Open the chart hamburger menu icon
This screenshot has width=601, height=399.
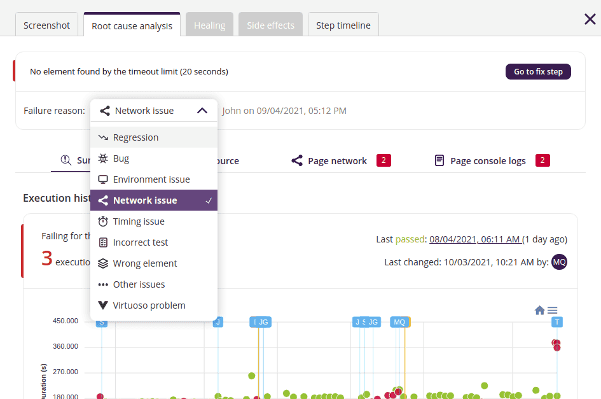(x=553, y=310)
